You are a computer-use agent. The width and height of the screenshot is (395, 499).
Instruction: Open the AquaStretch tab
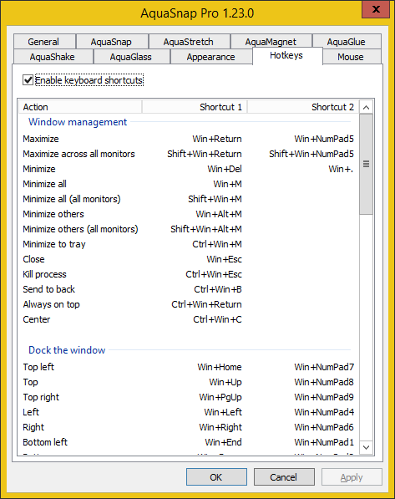(x=189, y=42)
